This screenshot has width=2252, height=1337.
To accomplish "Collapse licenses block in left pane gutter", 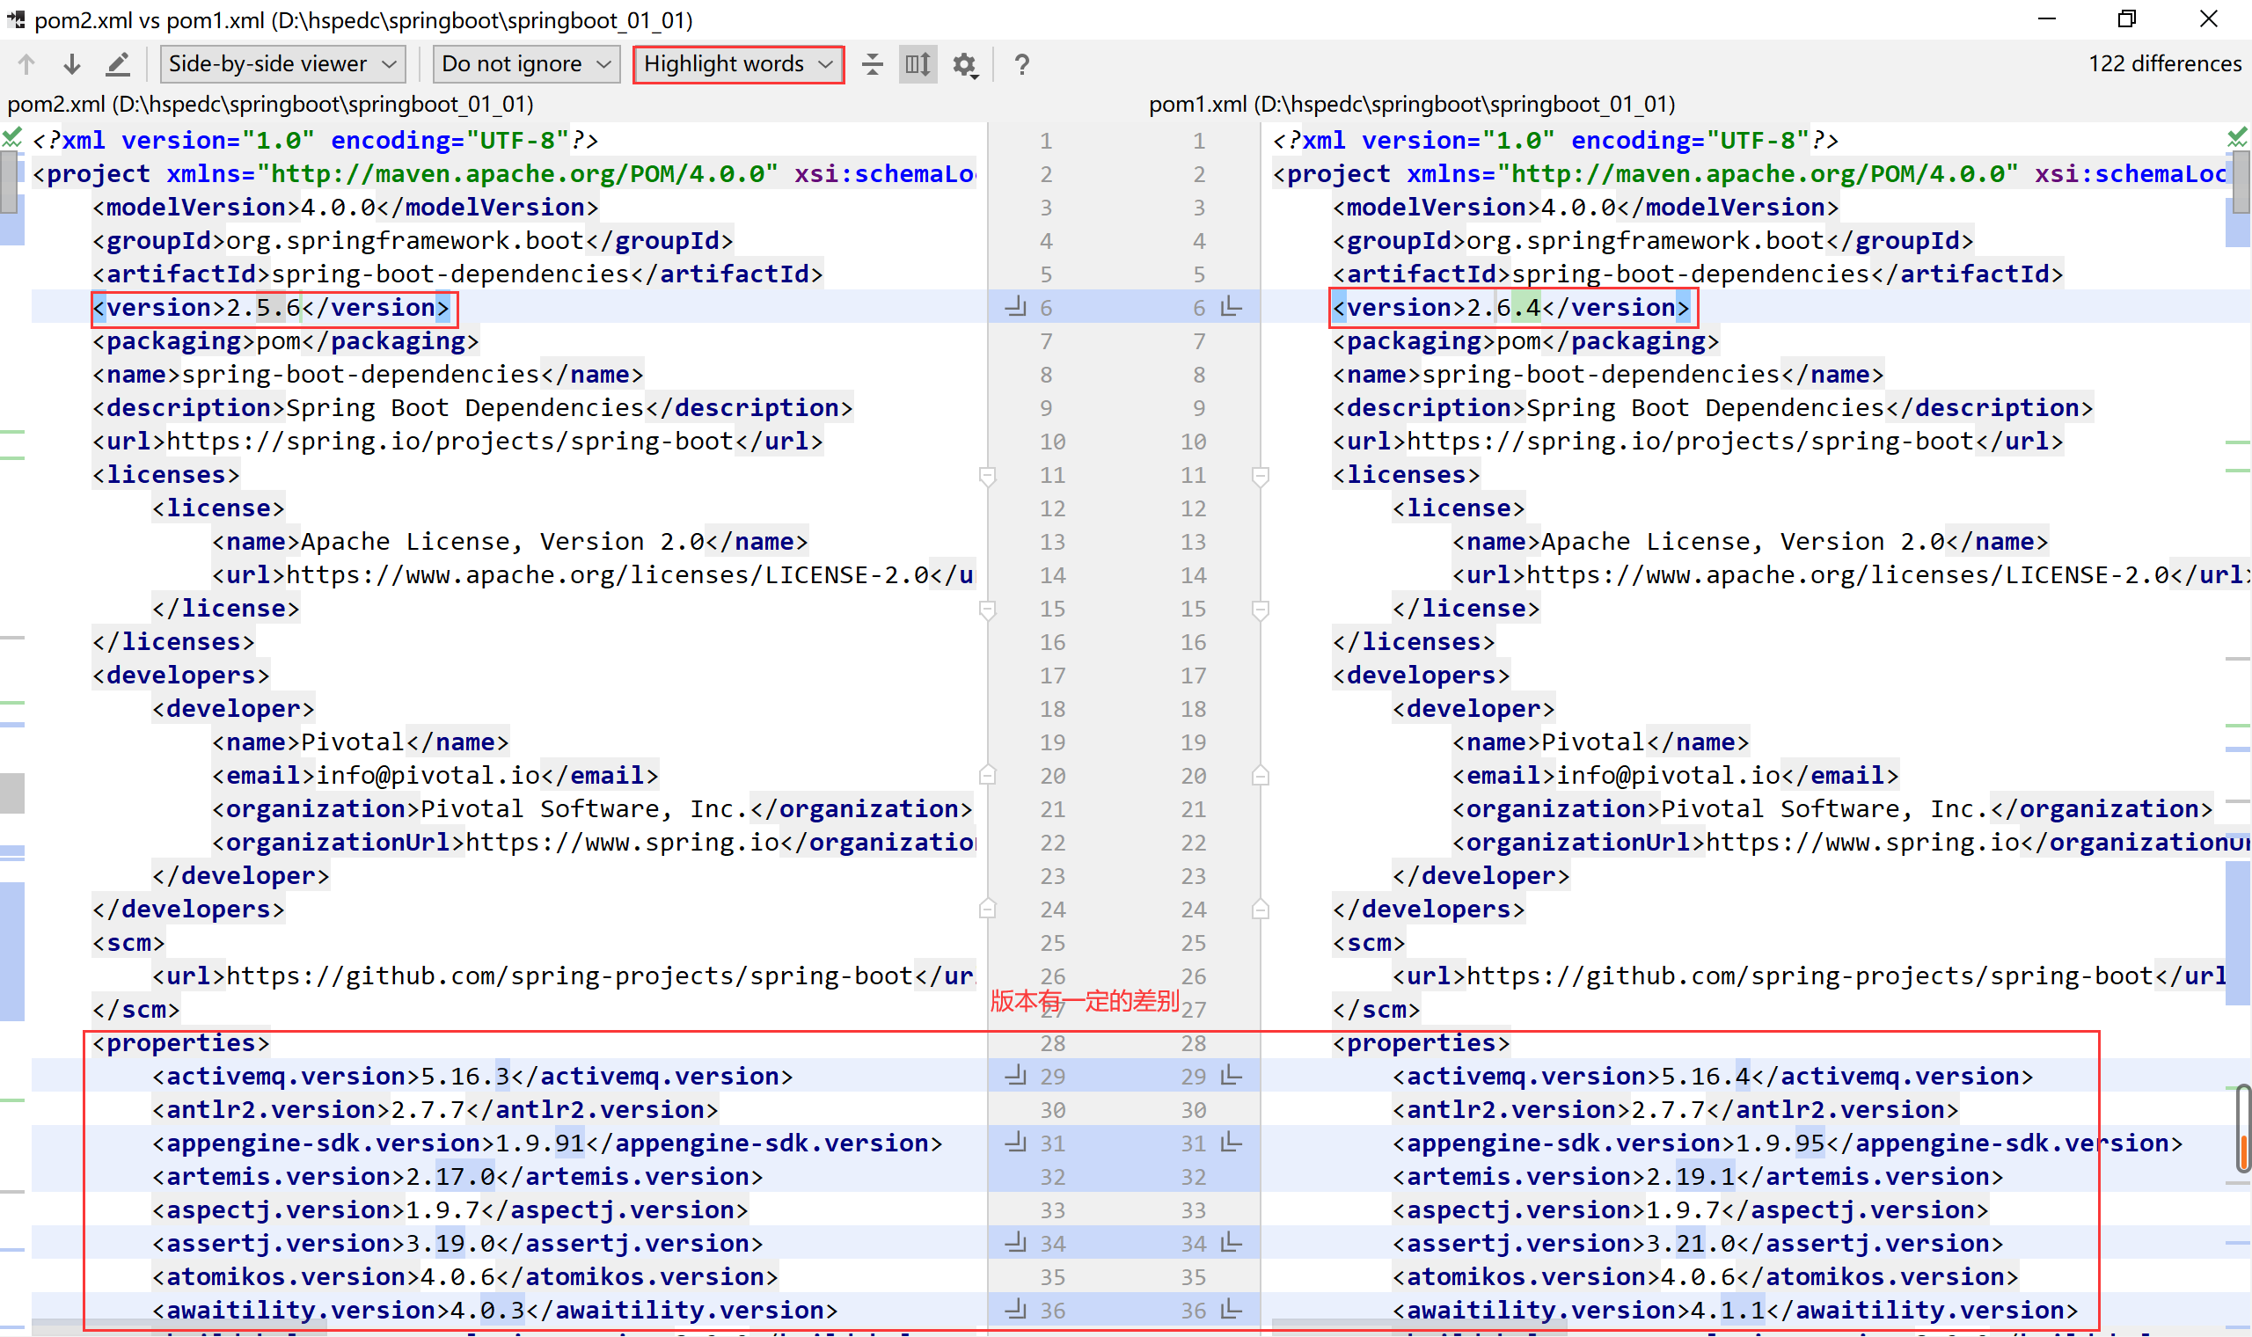I will 987,476.
